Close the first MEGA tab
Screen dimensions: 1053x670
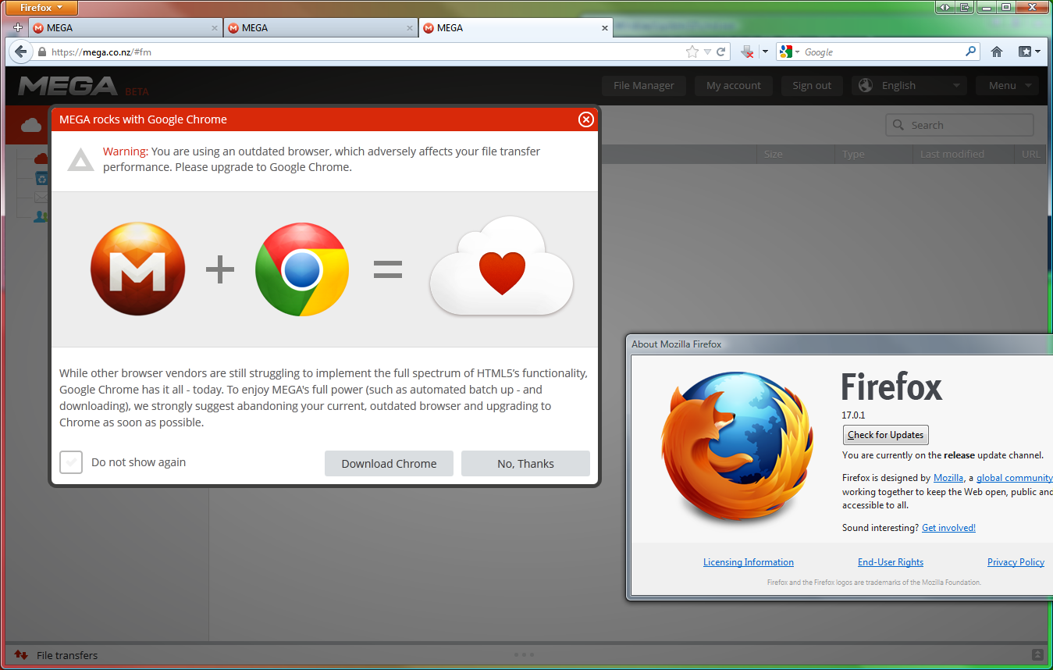tap(215, 28)
